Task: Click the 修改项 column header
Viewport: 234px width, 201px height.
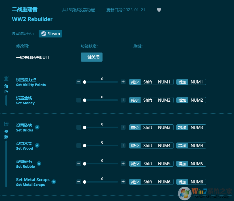Action: 23,46
